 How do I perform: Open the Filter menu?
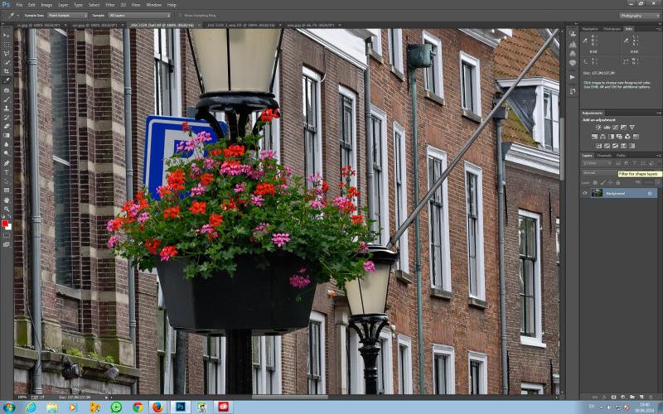(110, 5)
